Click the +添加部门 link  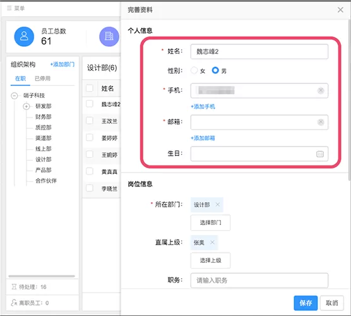tap(62, 64)
